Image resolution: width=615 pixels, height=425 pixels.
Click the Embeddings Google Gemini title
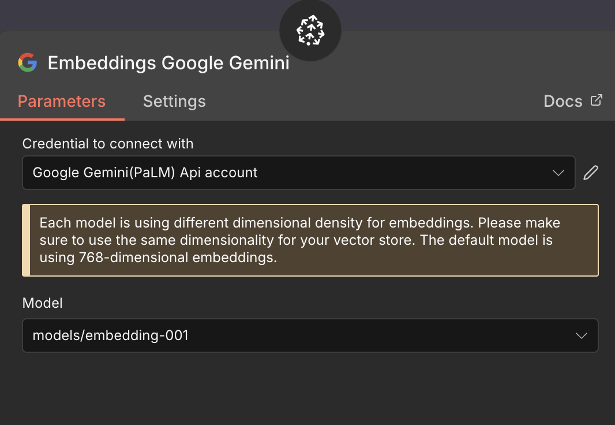(x=168, y=63)
